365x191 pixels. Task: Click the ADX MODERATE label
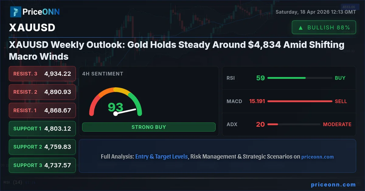[x=337, y=124]
